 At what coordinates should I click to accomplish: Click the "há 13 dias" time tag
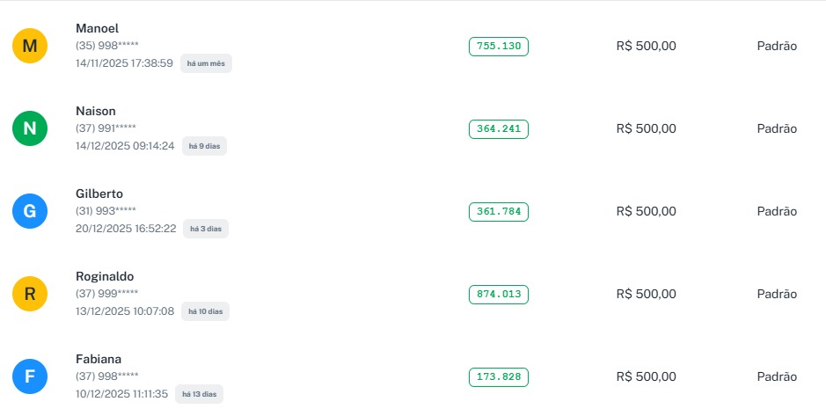click(x=199, y=394)
